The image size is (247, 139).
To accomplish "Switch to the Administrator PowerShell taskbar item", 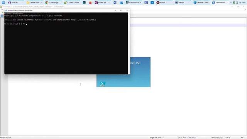I will (x=220, y=3).
